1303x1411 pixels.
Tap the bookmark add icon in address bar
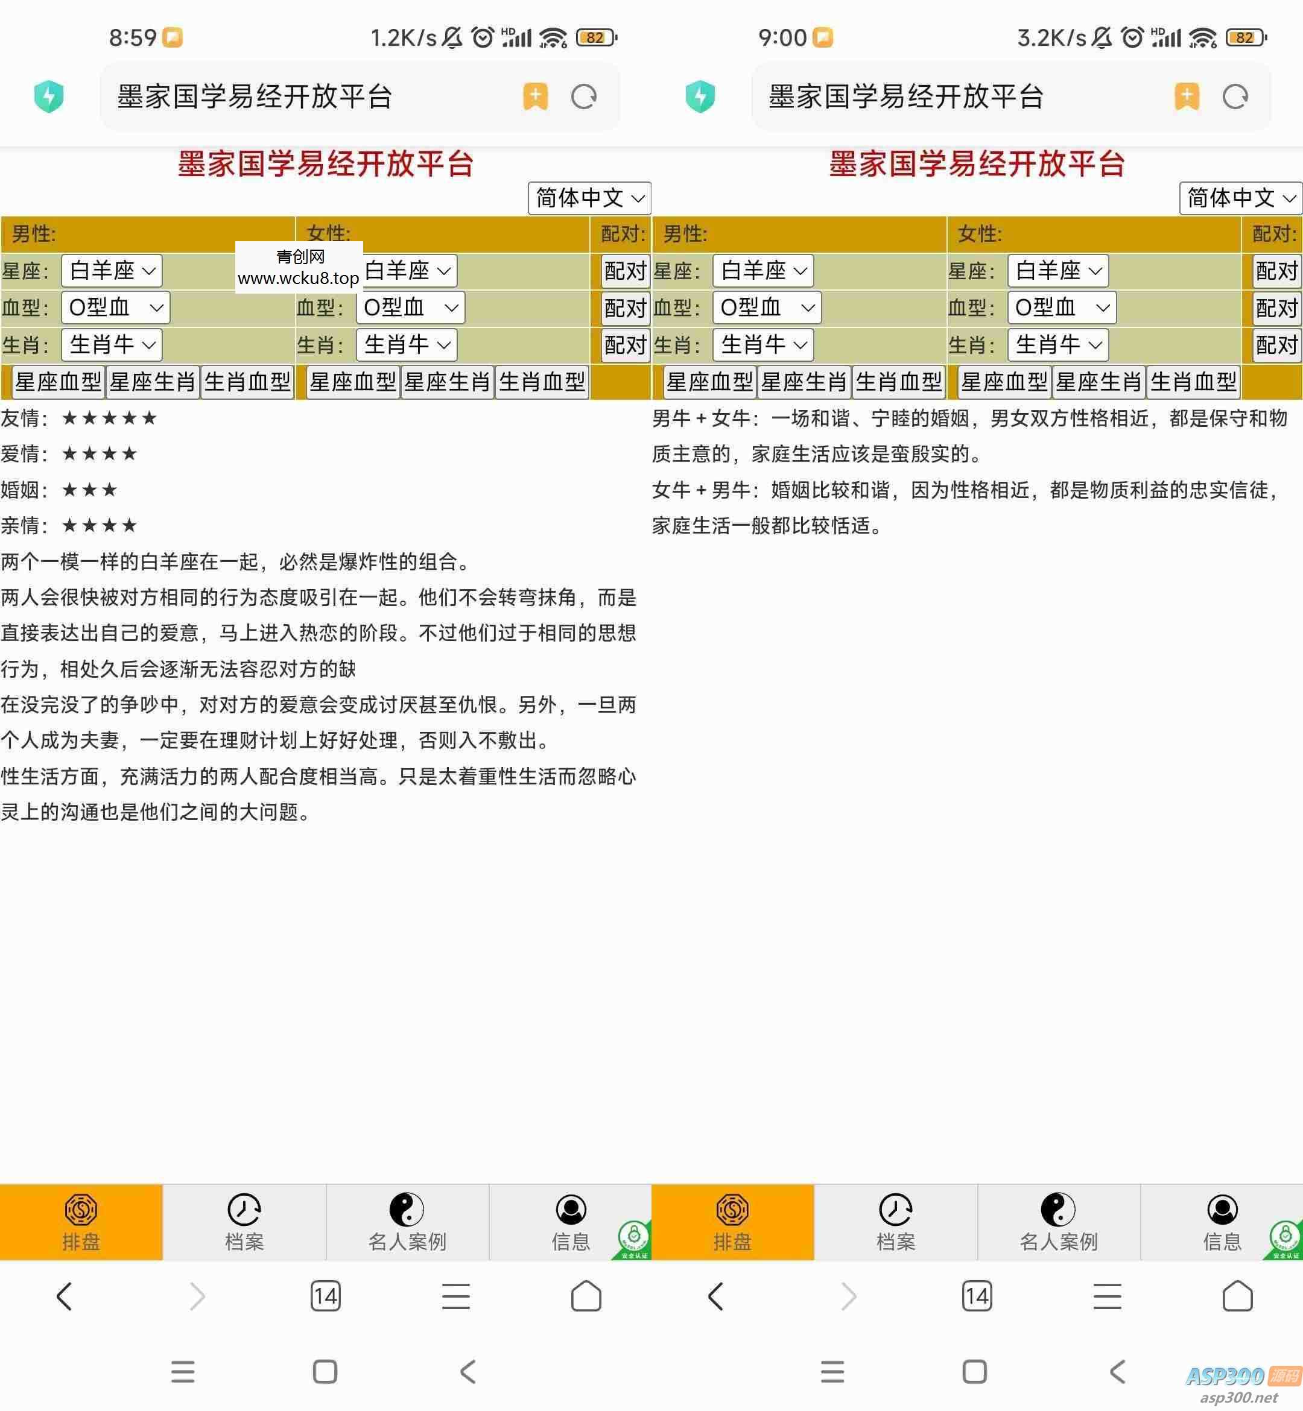pyautogui.click(x=534, y=96)
